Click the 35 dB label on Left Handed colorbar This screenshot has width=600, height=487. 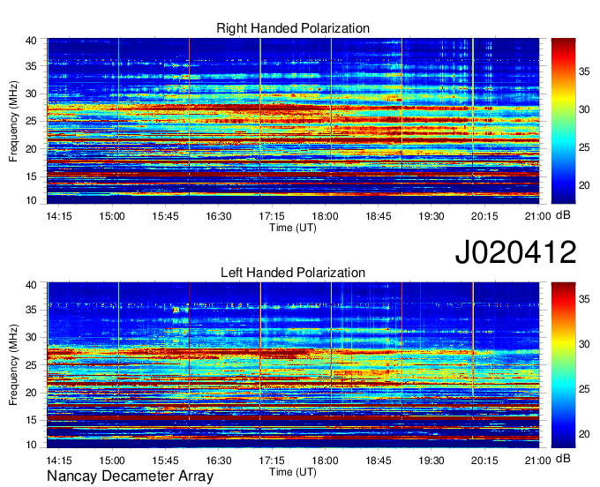584,299
